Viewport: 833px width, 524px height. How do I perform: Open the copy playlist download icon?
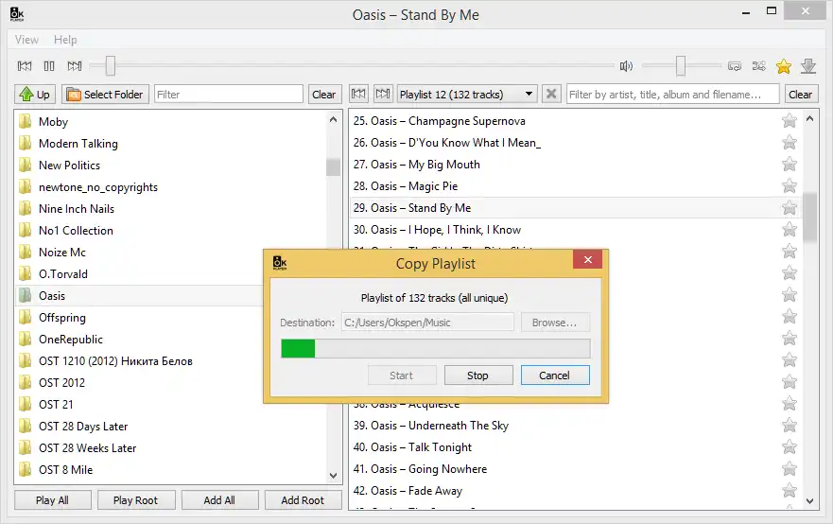[808, 66]
